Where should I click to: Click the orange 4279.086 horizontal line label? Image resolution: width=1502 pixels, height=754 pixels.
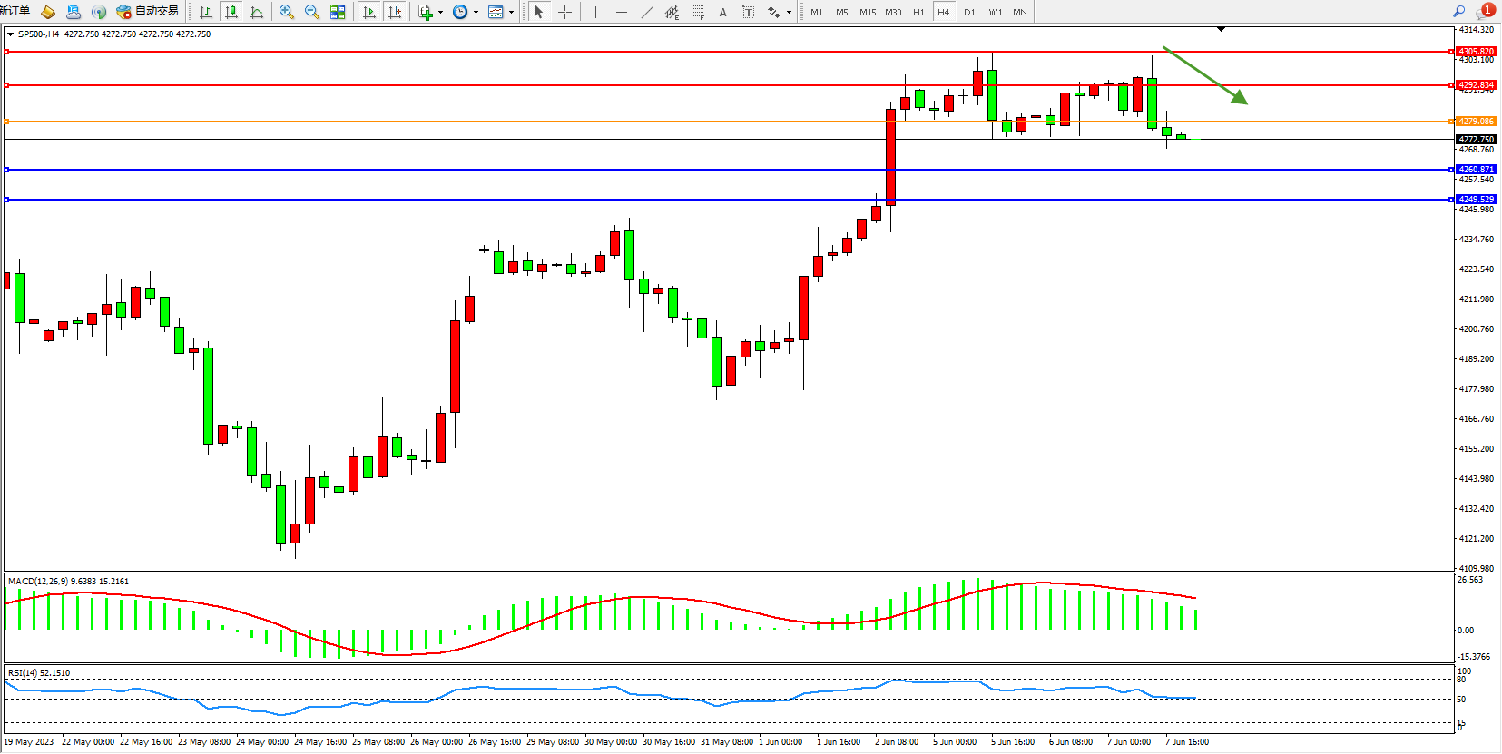[x=1476, y=122]
